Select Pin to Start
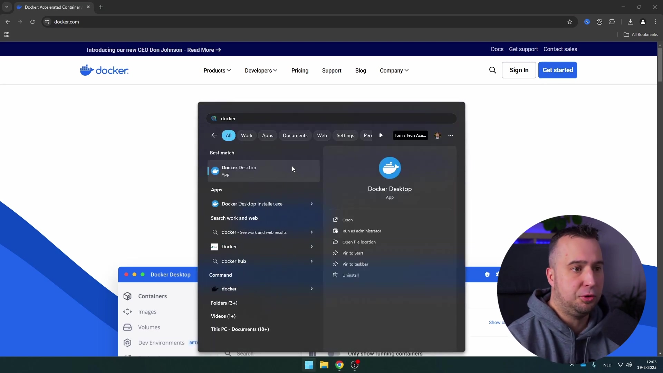The height and width of the screenshot is (373, 663). coord(353,253)
